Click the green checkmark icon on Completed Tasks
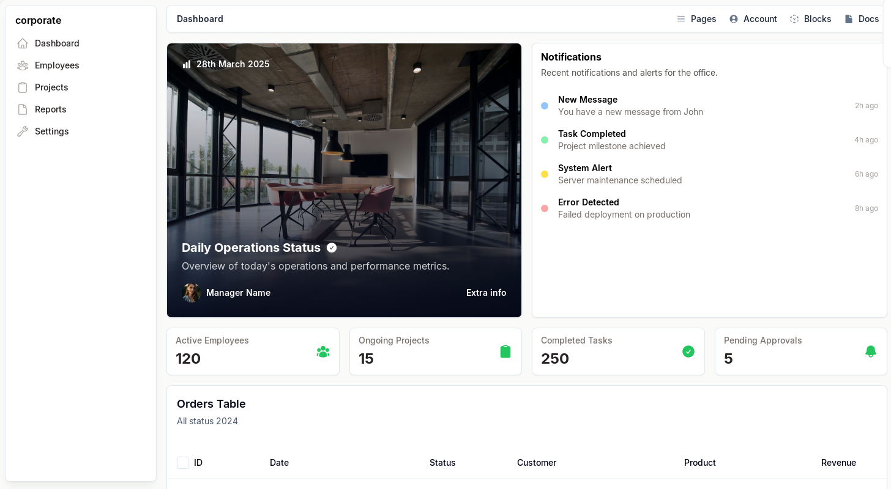The image size is (891, 489). coord(688,351)
